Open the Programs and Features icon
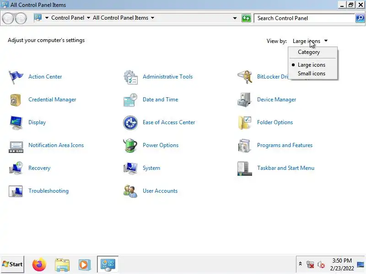Screen dimensions: 366x274 [244, 146]
